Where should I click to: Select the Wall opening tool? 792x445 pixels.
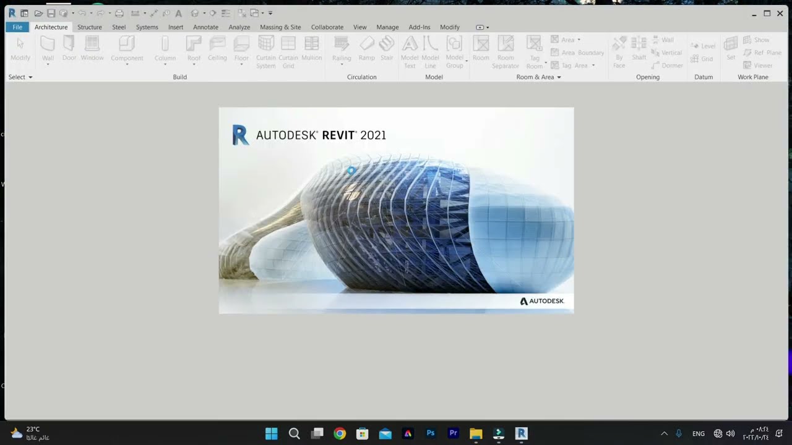coord(663,40)
